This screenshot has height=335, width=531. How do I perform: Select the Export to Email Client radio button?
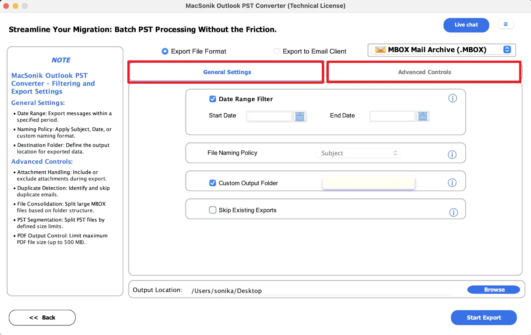pos(276,51)
